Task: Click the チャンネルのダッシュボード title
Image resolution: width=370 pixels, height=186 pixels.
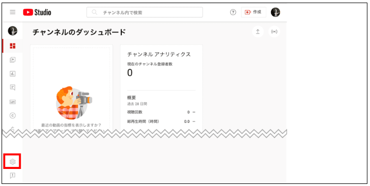Action: click(x=79, y=32)
